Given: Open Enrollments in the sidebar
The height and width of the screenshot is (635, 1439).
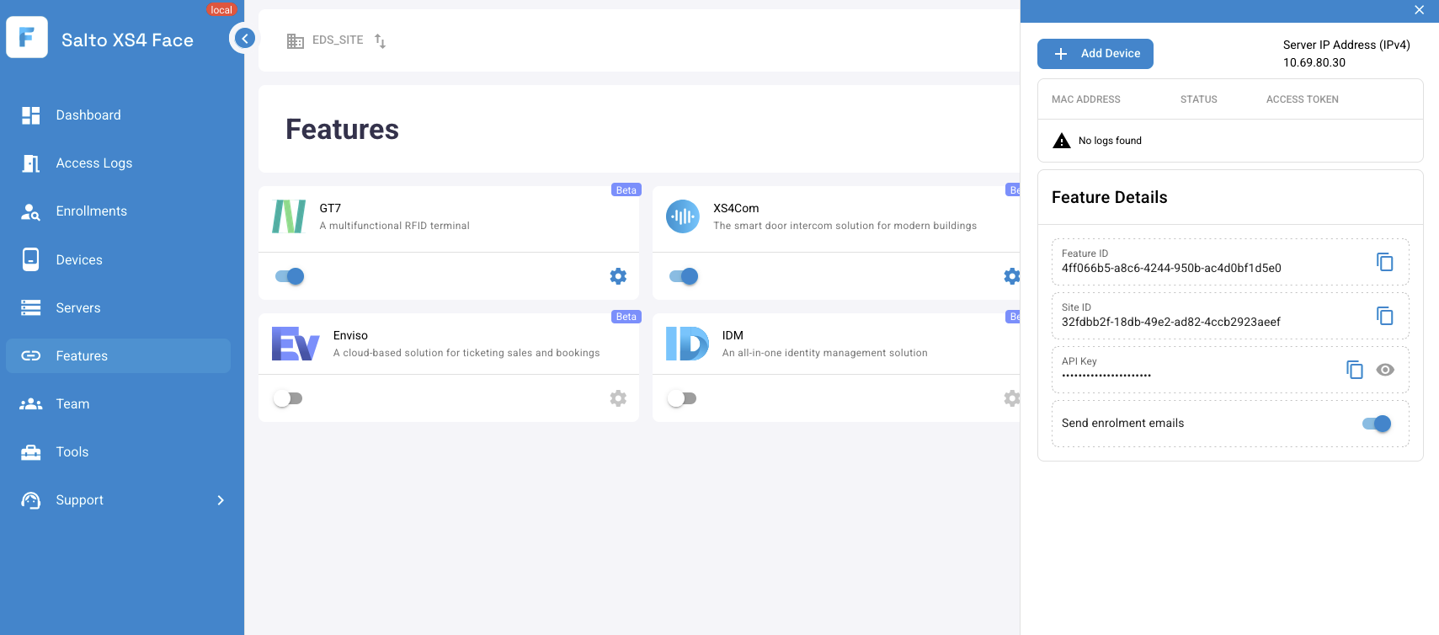Looking at the screenshot, I should [118, 211].
